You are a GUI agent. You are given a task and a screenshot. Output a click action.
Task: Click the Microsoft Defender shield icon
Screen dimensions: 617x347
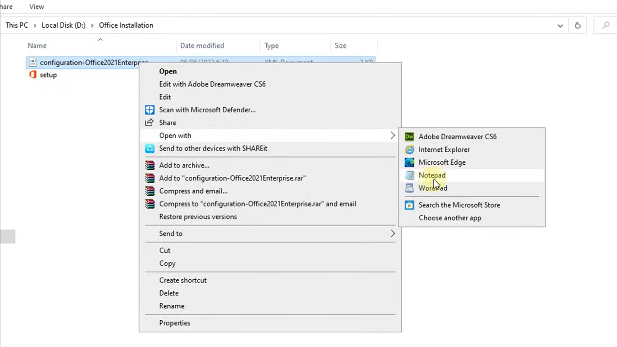150,110
